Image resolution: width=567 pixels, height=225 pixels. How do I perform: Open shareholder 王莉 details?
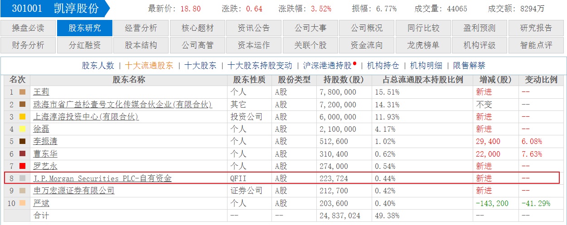pos(41,92)
